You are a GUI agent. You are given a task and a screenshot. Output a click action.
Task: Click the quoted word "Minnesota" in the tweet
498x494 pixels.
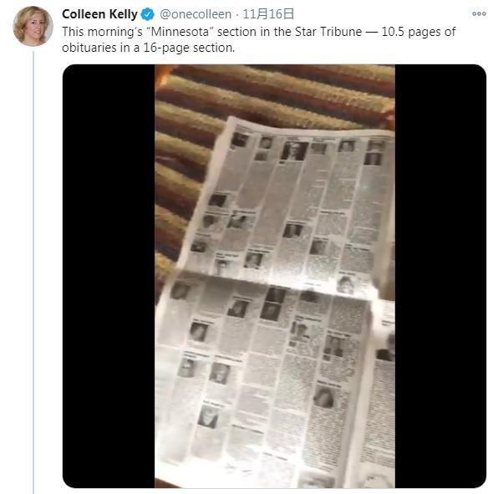181,32
